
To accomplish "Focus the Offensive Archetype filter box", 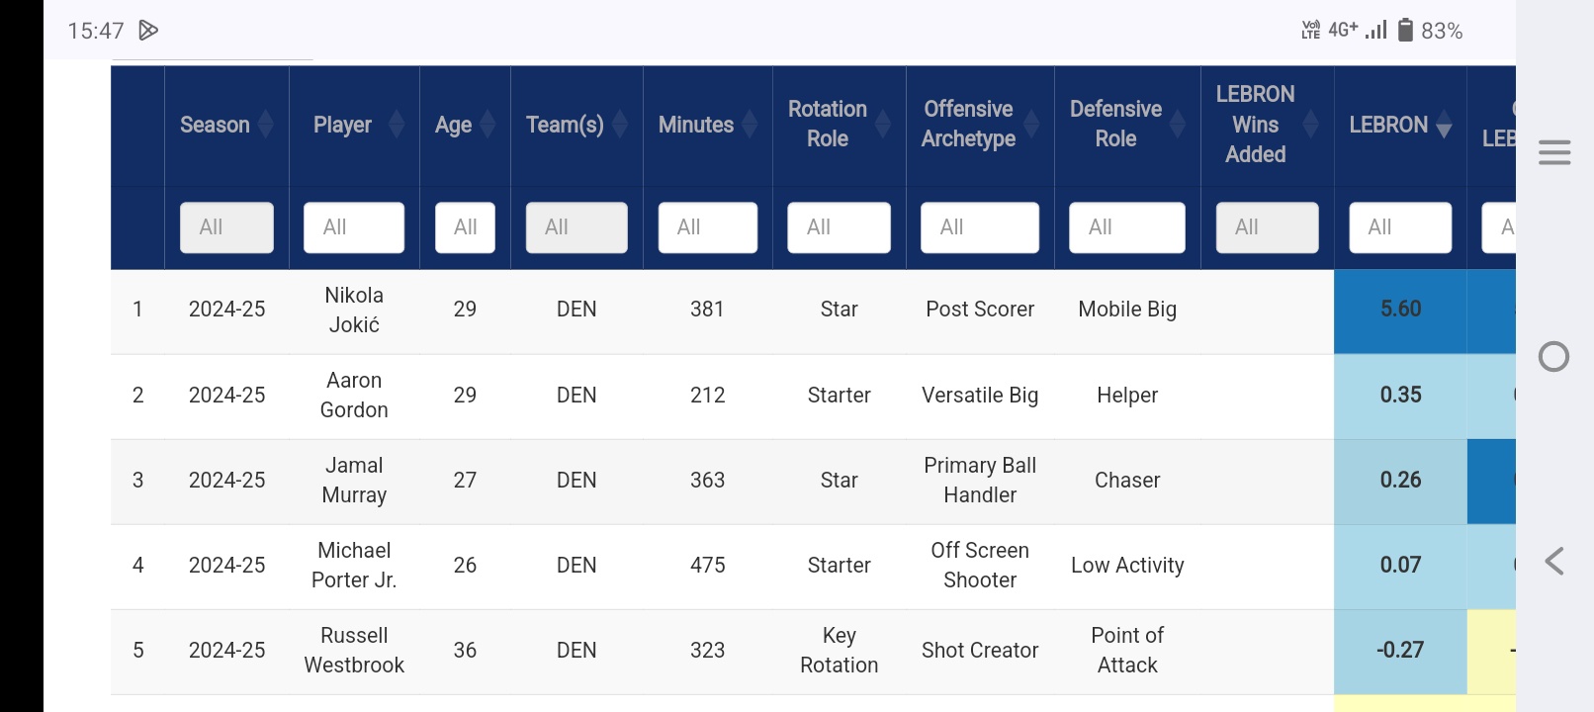I will pyautogui.click(x=979, y=227).
